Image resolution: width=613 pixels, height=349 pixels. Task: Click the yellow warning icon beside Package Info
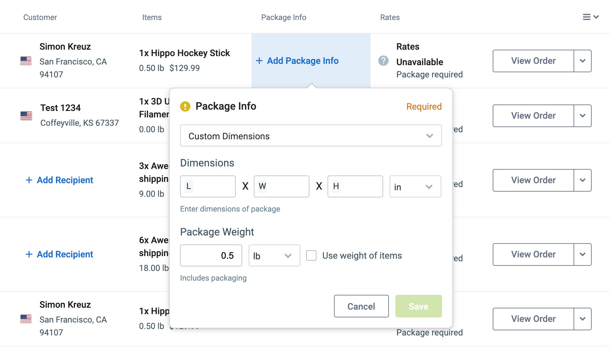tap(185, 106)
